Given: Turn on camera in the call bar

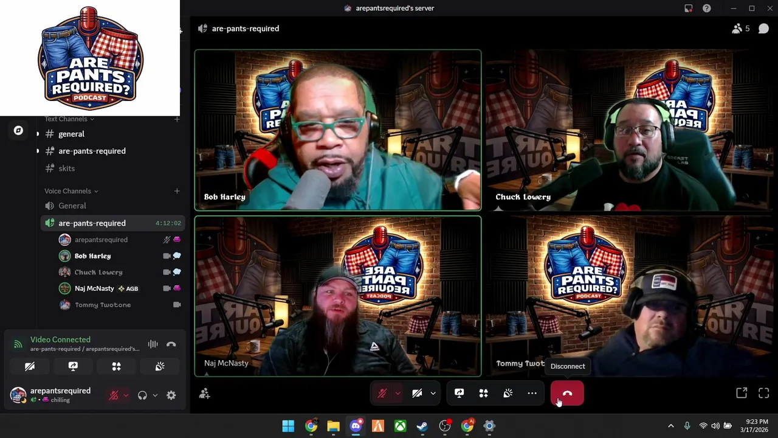Looking at the screenshot, I should click(x=417, y=394).
